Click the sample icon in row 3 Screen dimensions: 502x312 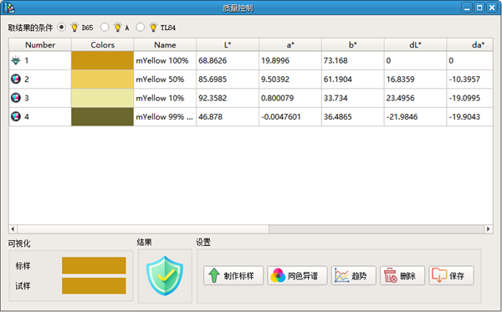pos(16,98)
